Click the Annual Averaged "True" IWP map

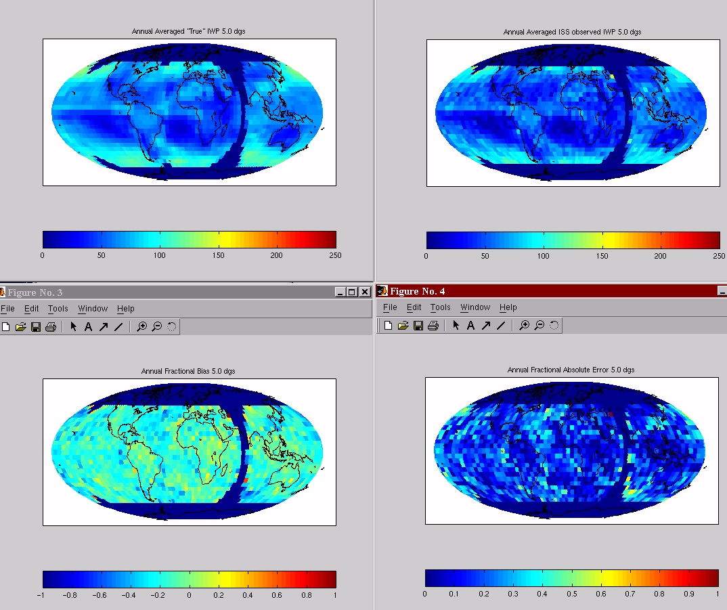click(189, 112)
